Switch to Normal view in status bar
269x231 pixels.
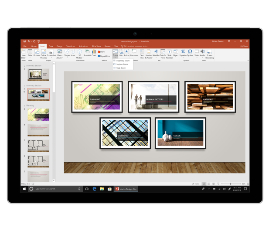point(204,183)
